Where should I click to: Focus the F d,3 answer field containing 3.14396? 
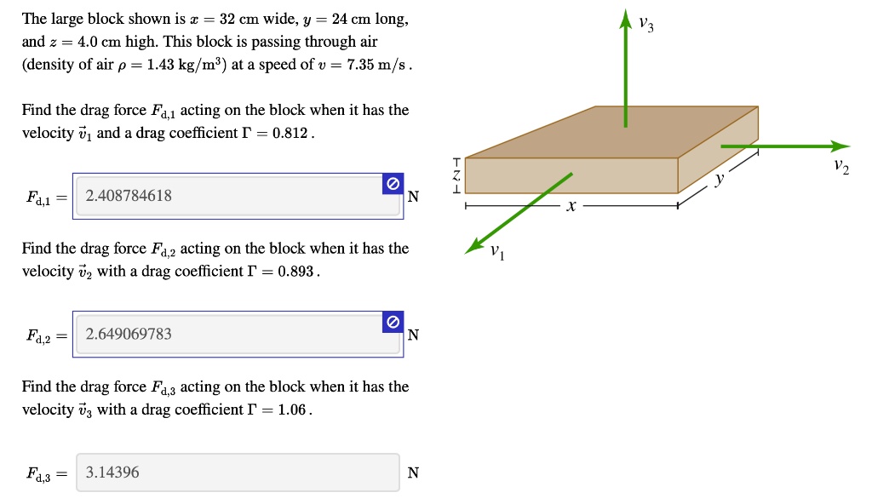tap(238, 472)
